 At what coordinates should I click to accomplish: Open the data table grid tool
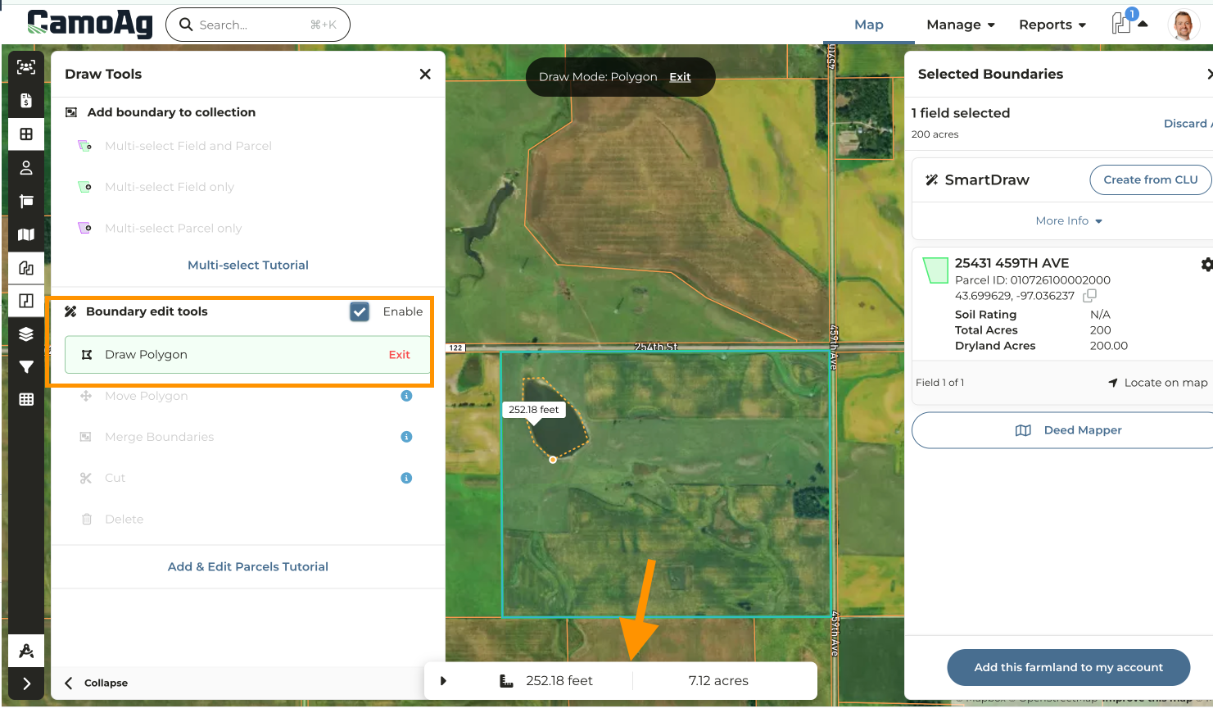click(25, 400)
